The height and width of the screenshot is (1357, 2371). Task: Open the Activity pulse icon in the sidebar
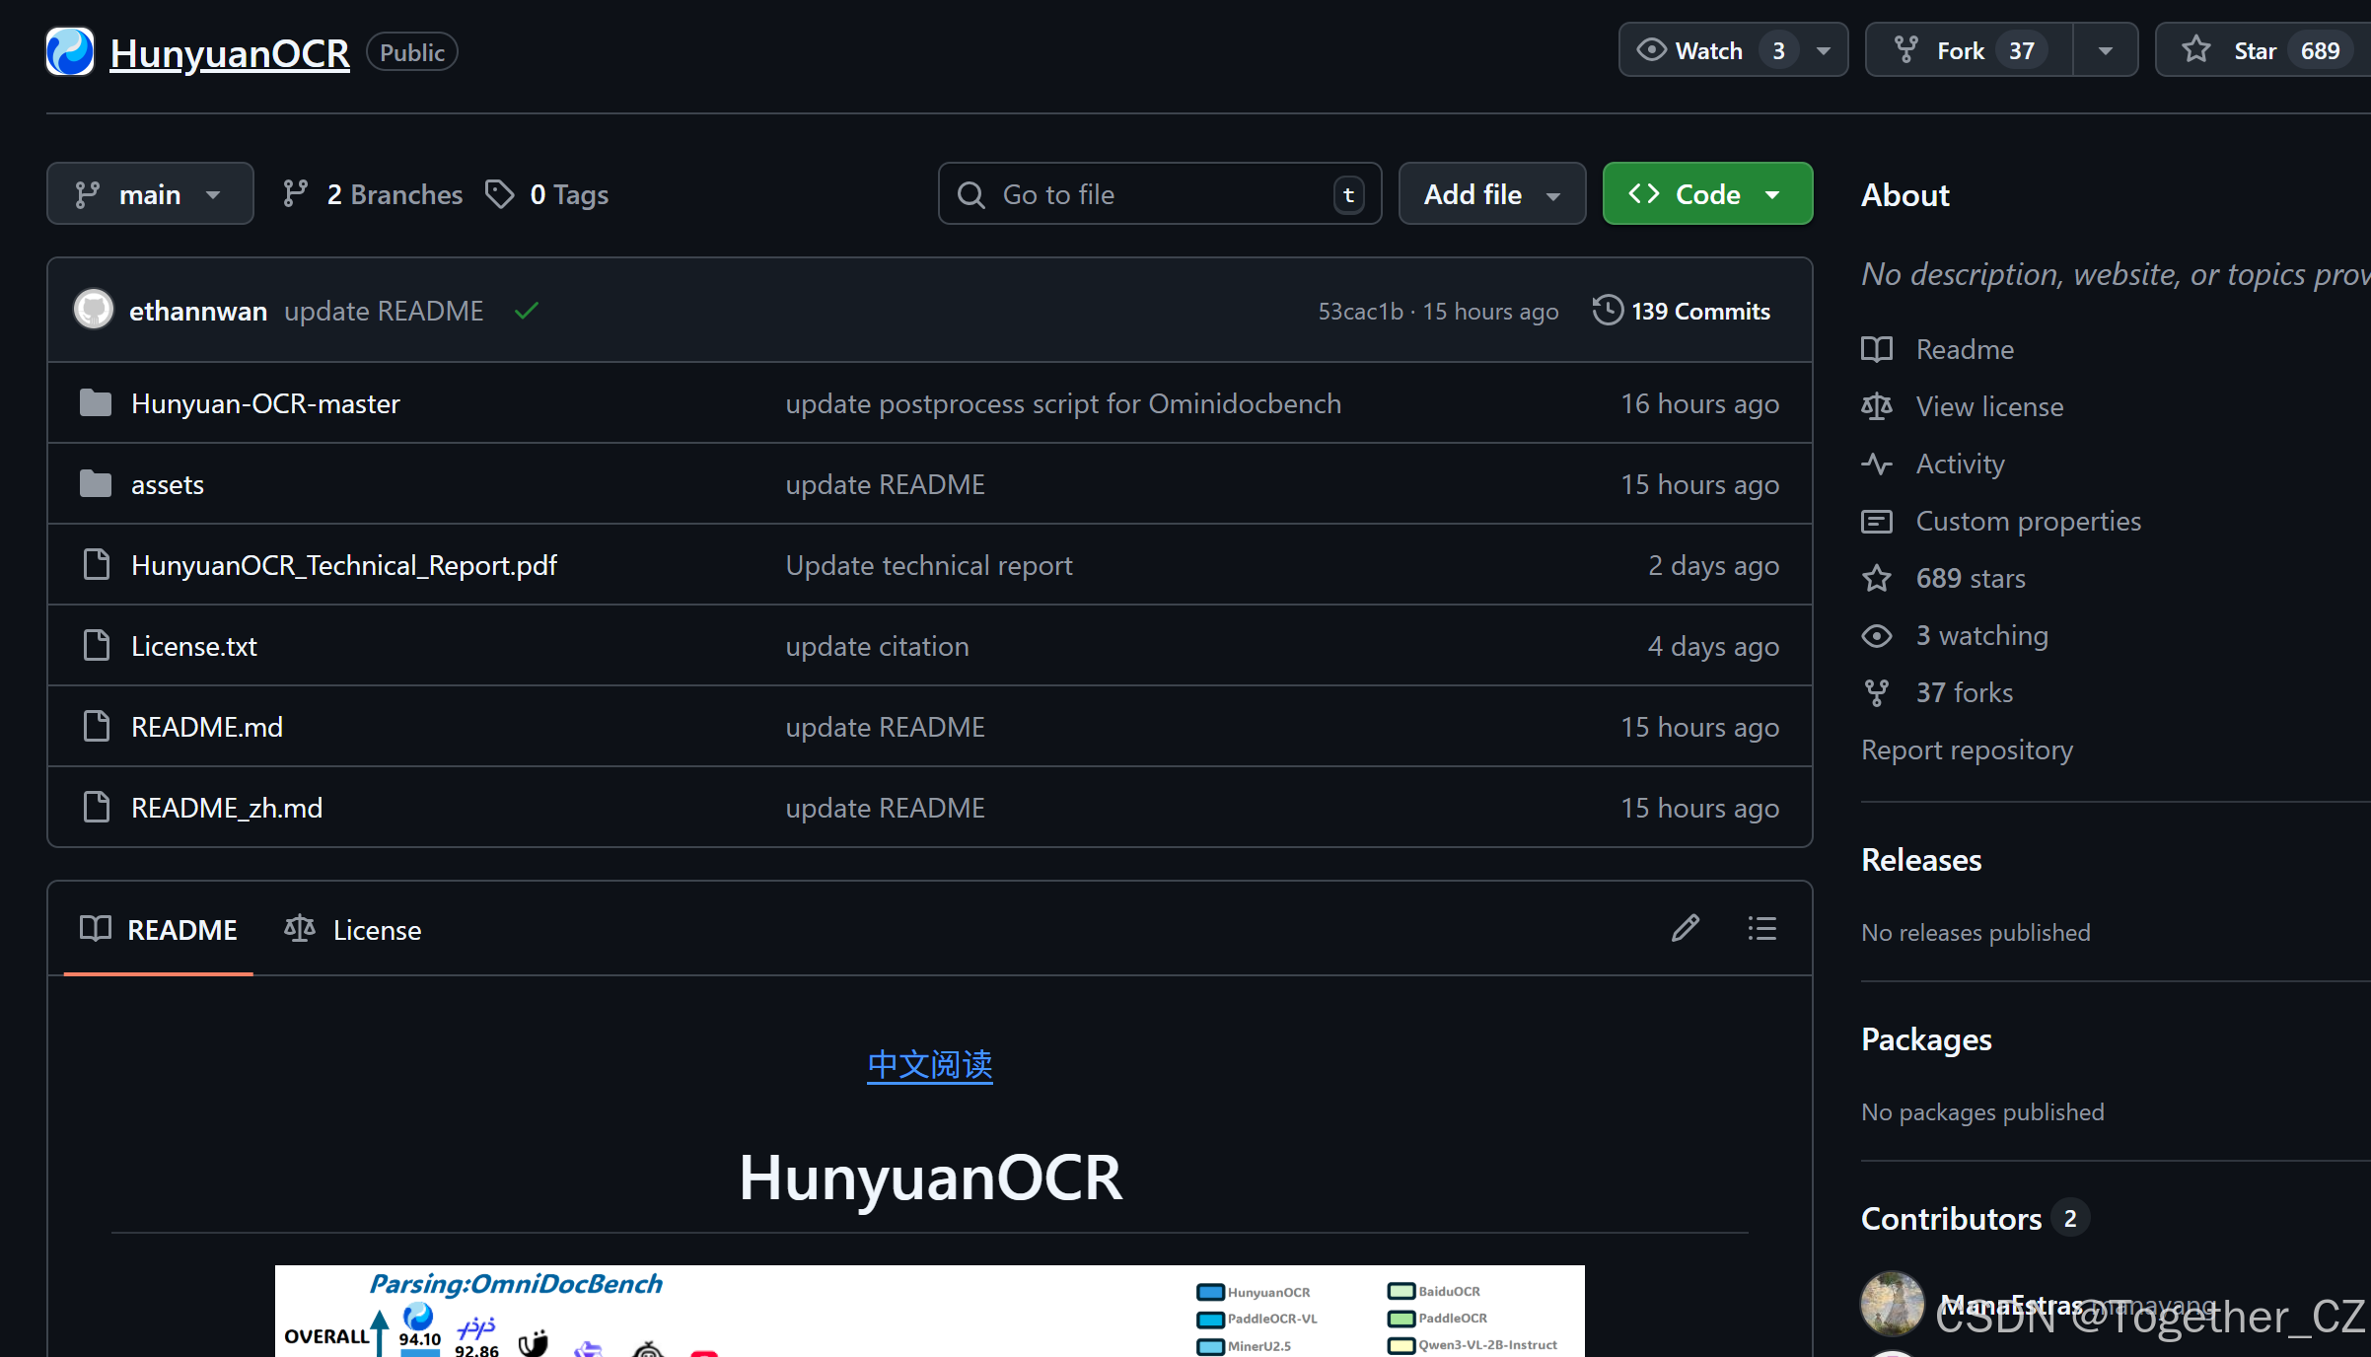pyautogui.click(x=1877, y=464)
